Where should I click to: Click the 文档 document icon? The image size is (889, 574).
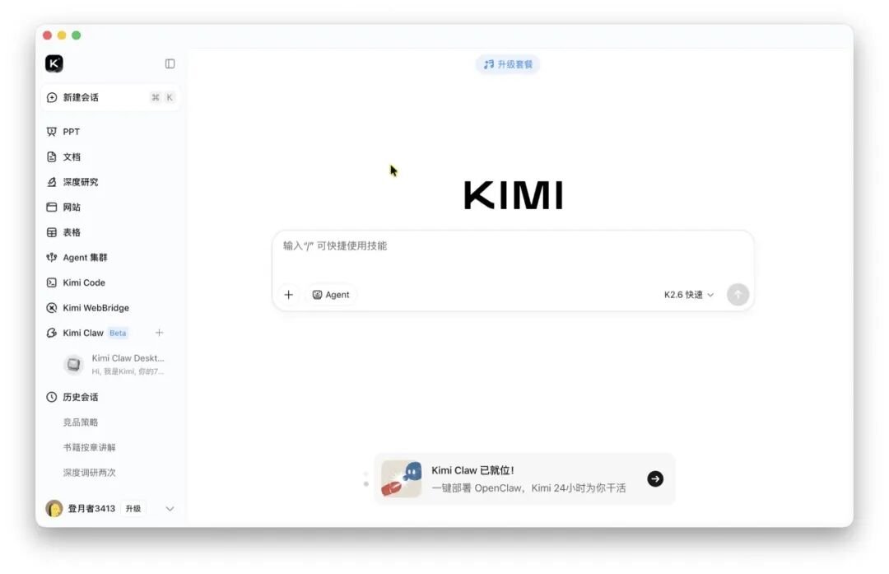coord(52,156)
